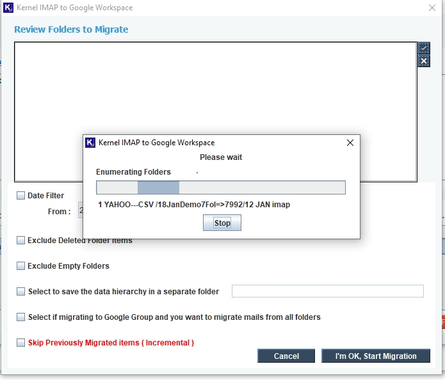Viewport: 445px width, 380px height.
Task: Click the Enumerating Folders progress bar
Action: tap(221, 187)
